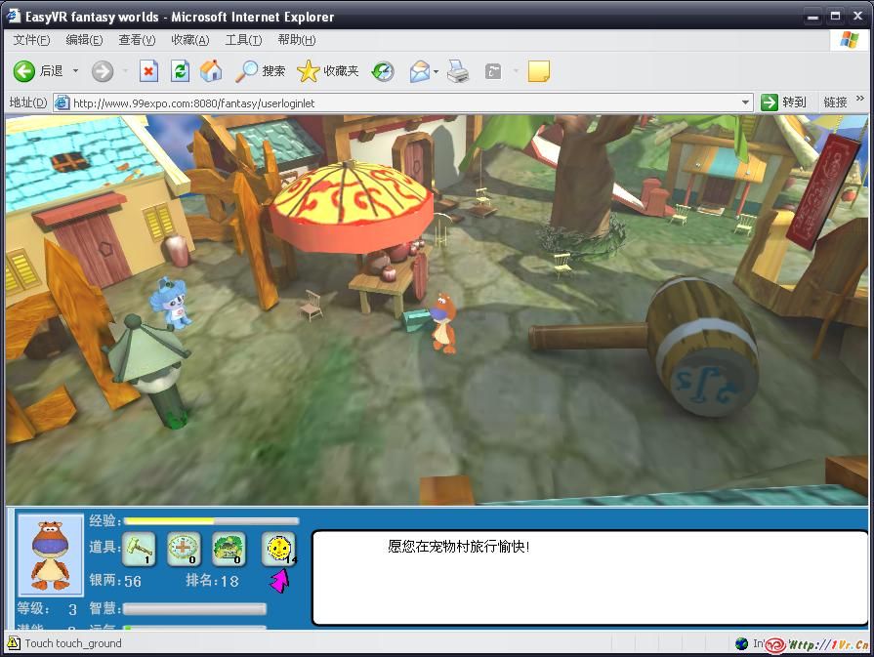Click the 后退 Back button
This screenshot has width=874, height=657.
pos(38,71)
